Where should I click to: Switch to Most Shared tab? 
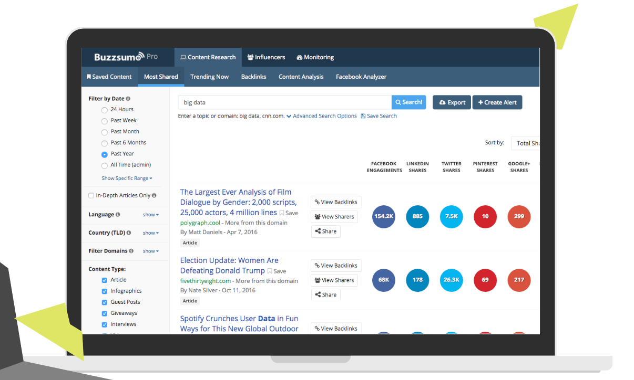click(x=161, y=77)
